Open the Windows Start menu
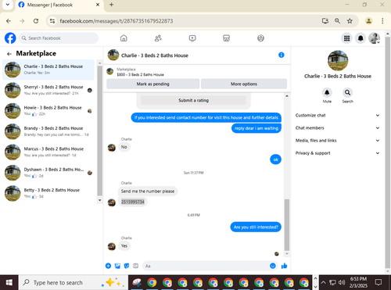Screen dimensions: 391x290 (9, 282)
